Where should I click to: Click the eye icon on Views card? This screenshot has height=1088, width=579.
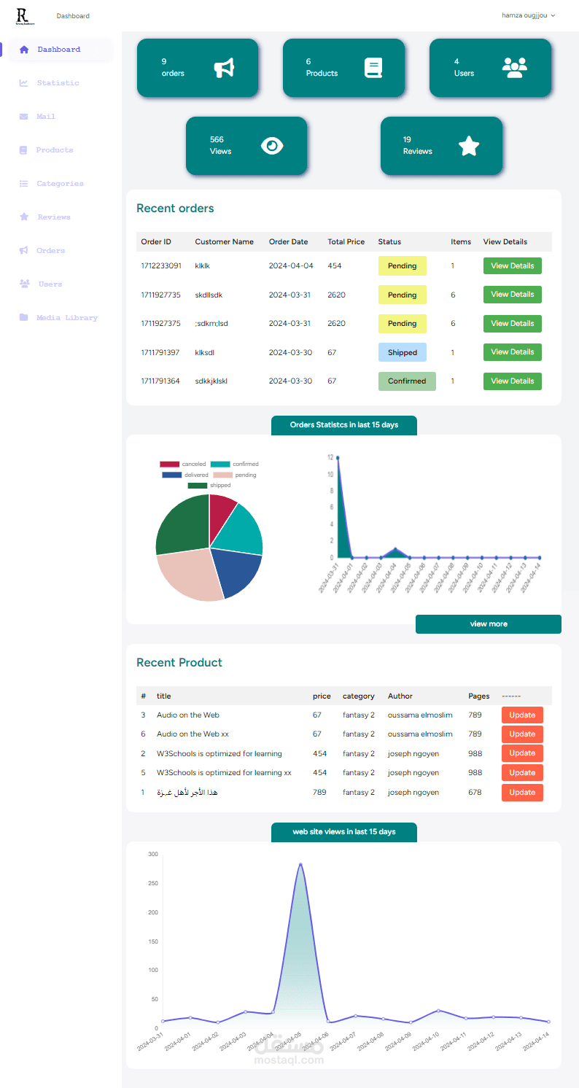tap(272, 146)
